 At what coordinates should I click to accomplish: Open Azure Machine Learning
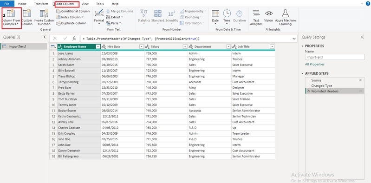tap(286, 13)
